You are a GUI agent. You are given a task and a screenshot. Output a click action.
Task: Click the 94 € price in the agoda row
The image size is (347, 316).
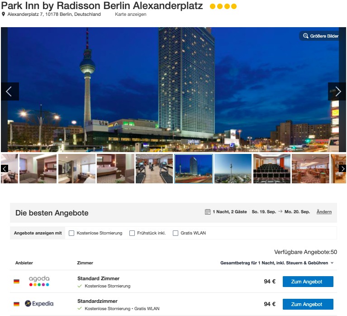pyautogui.click(x=270, y=282)
